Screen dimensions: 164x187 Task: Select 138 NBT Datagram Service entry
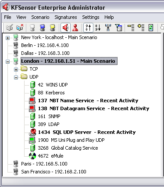[93, 108]
